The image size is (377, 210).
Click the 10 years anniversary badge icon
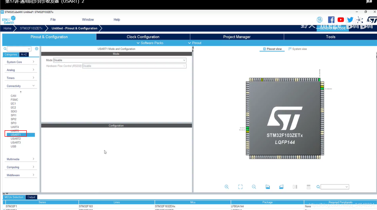[x=320, y=20]
